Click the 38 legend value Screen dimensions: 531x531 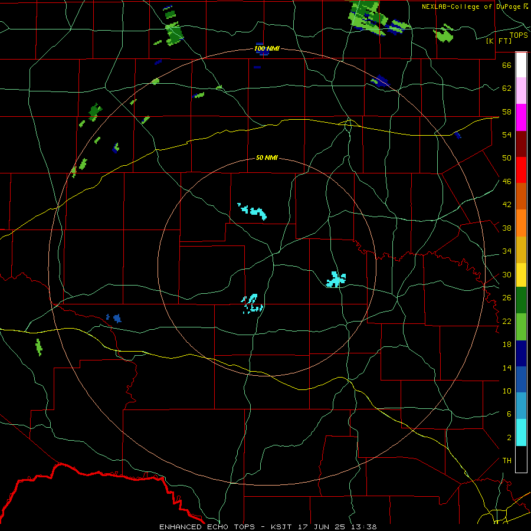507,228
